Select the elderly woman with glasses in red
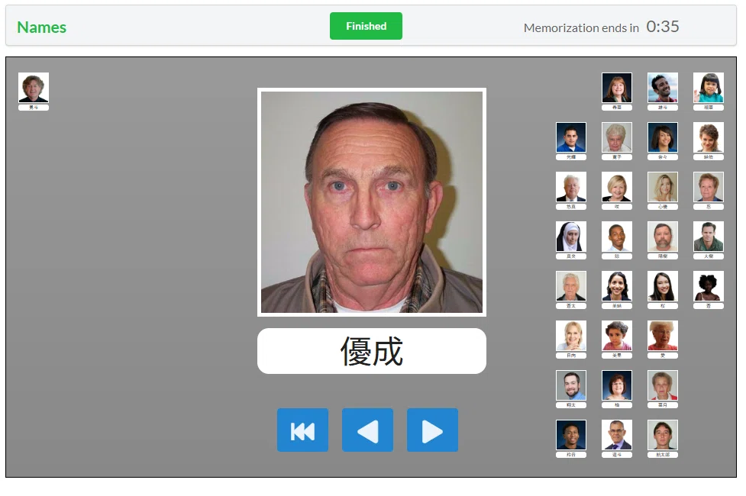 (662, 336)
